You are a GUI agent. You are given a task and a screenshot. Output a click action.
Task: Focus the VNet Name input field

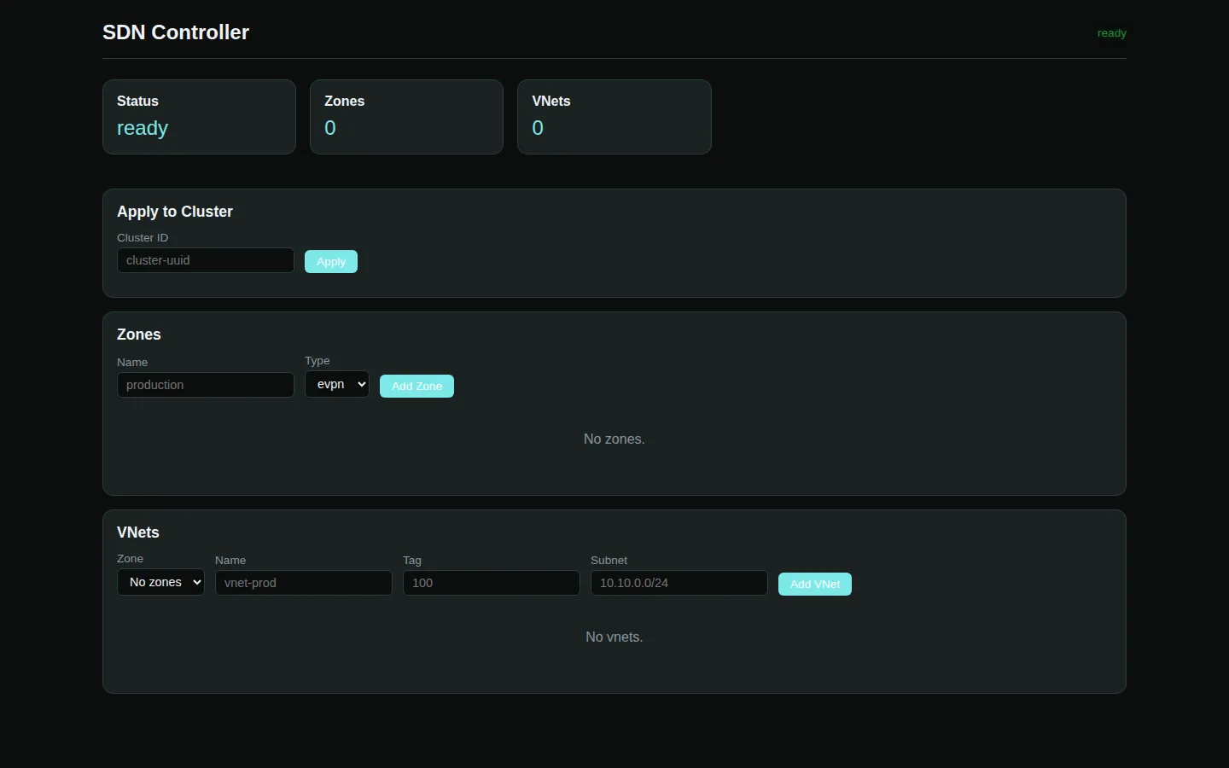point(304,583)
